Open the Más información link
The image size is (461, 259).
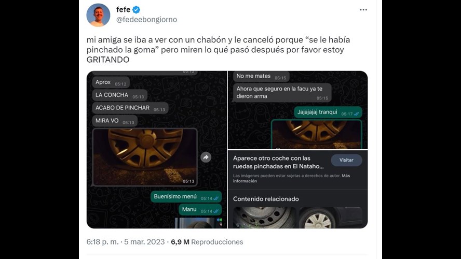pos(291,178)
